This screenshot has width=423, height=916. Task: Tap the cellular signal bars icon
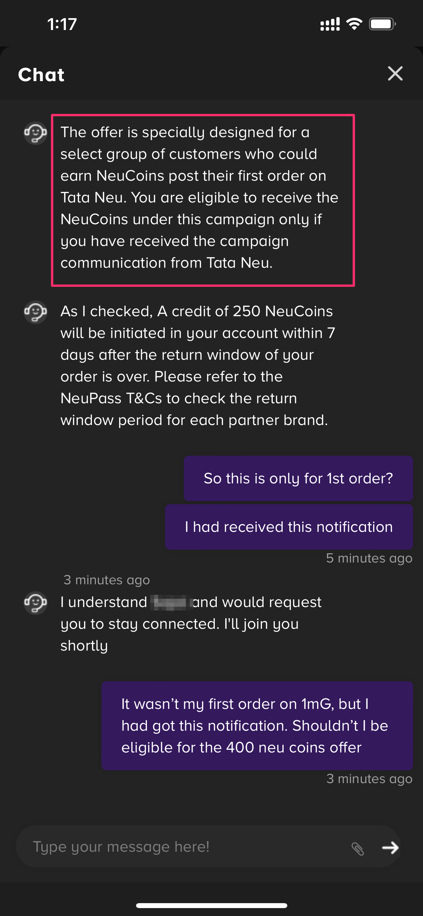pyautogui.click(x=330, y=24)
